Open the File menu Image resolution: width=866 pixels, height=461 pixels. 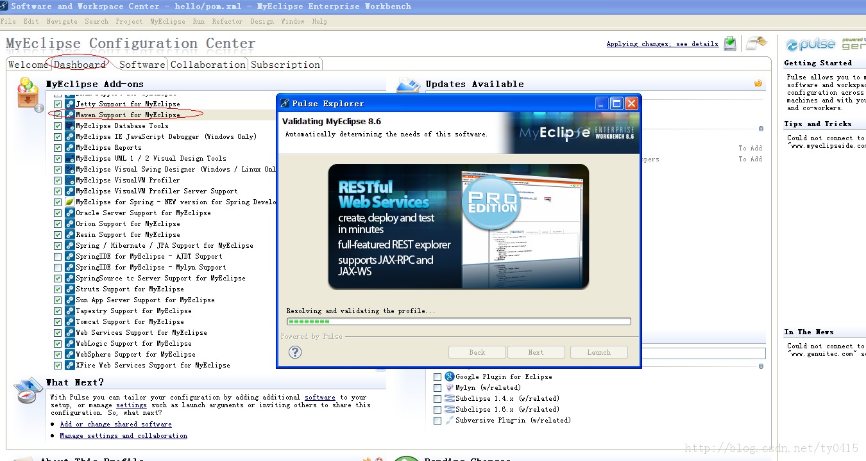(x=8, y=21)
